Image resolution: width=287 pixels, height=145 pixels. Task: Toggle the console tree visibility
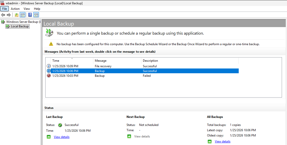pos(23,15)
